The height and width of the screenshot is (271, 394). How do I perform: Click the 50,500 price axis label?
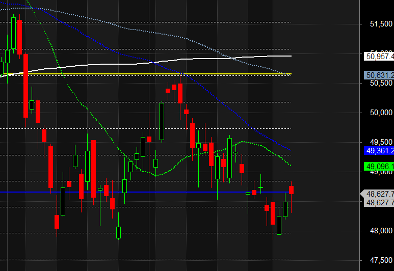tap(381, 83)
